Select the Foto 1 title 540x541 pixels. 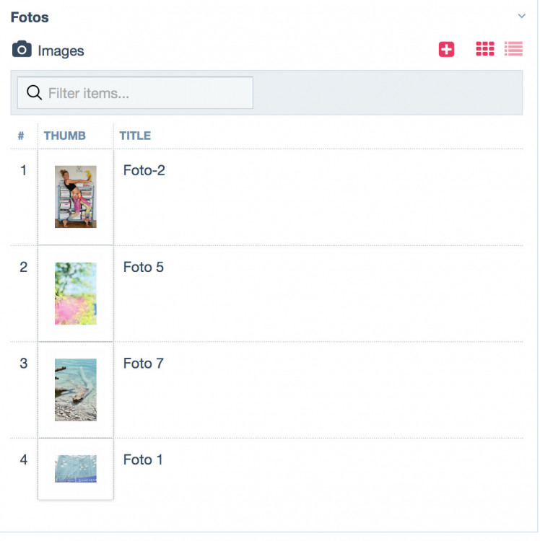[143, 459]
